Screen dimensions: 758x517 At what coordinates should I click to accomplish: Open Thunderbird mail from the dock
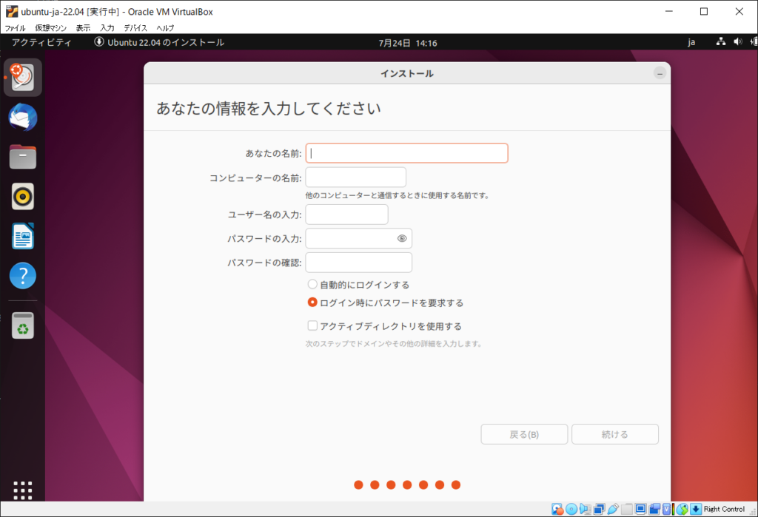[x=23, y=118]
